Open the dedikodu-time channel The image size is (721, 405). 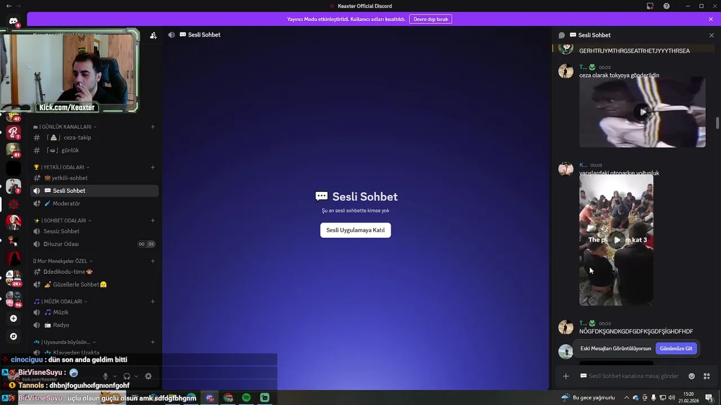coord(95,272)
